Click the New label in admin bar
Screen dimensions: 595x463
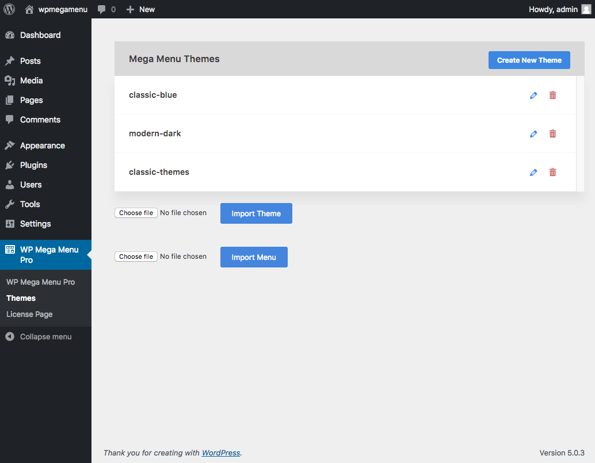coord(147,9)
